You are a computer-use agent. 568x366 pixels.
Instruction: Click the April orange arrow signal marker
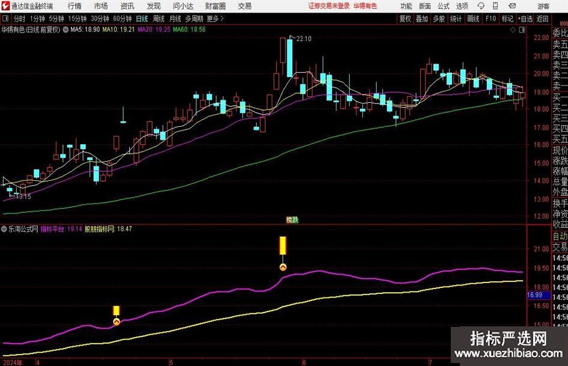coord(116,322)
